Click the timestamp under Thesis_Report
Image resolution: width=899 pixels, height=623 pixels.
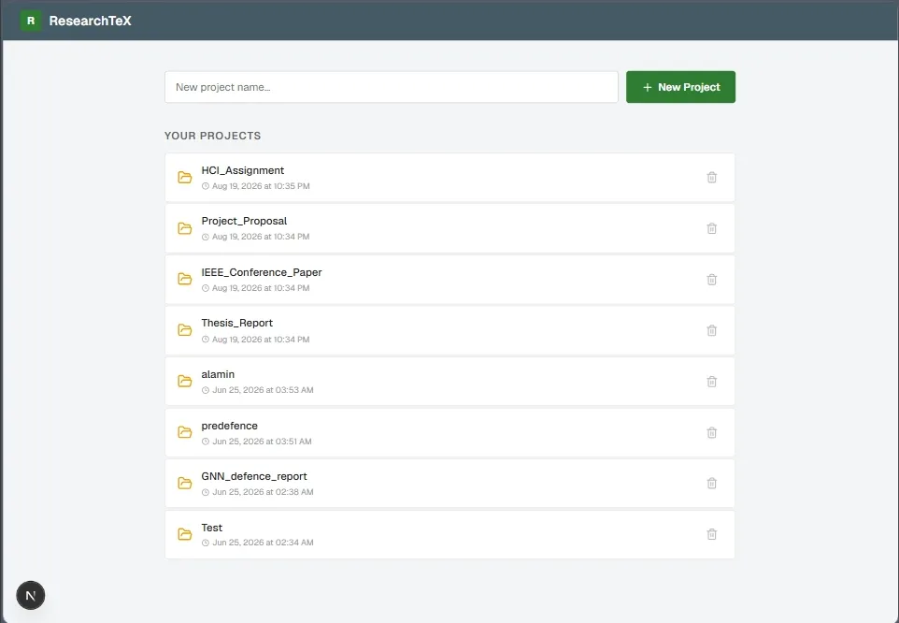(x=261, y=339)
